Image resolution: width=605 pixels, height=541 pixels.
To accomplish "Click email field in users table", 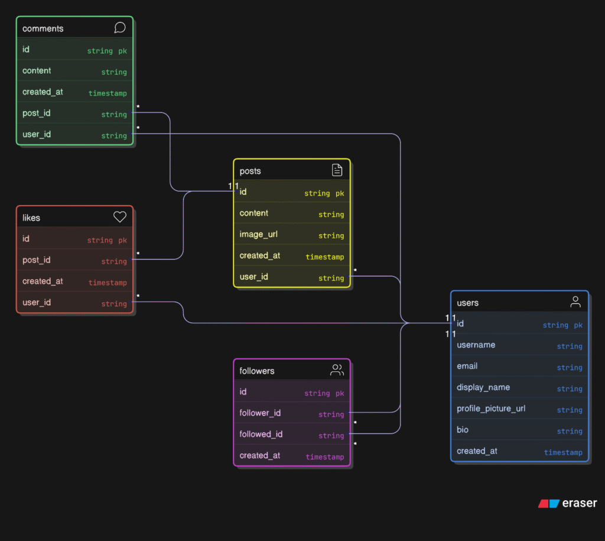I will click(520, 366).
